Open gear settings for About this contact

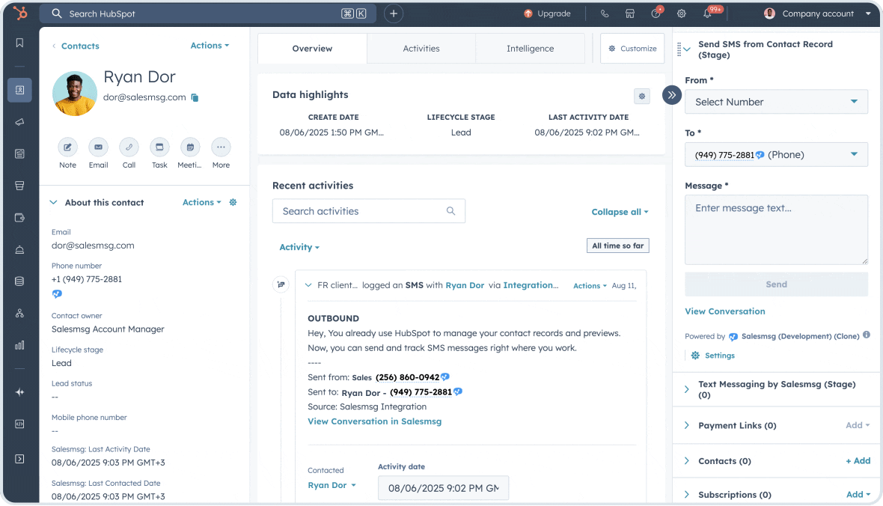pos(233,202)
